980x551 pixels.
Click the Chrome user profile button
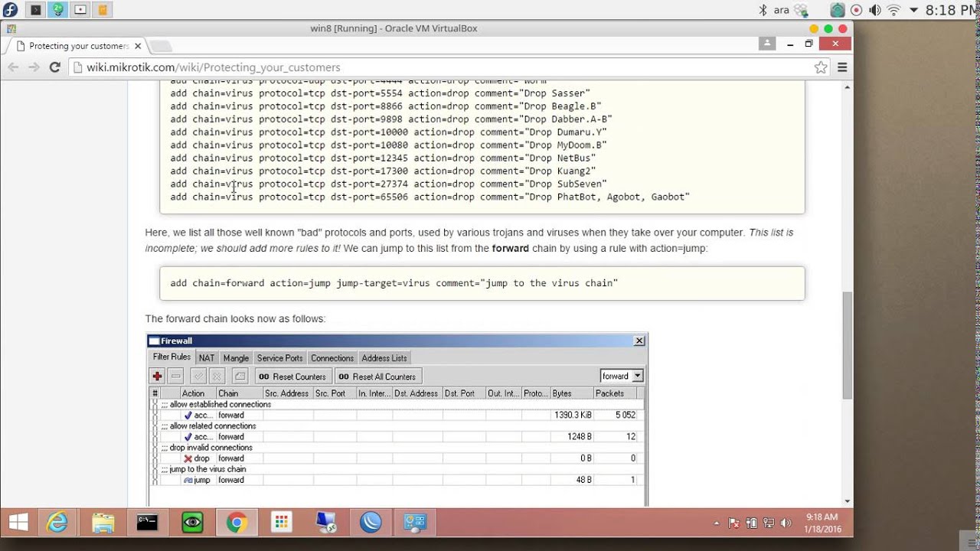pos(767,44)
